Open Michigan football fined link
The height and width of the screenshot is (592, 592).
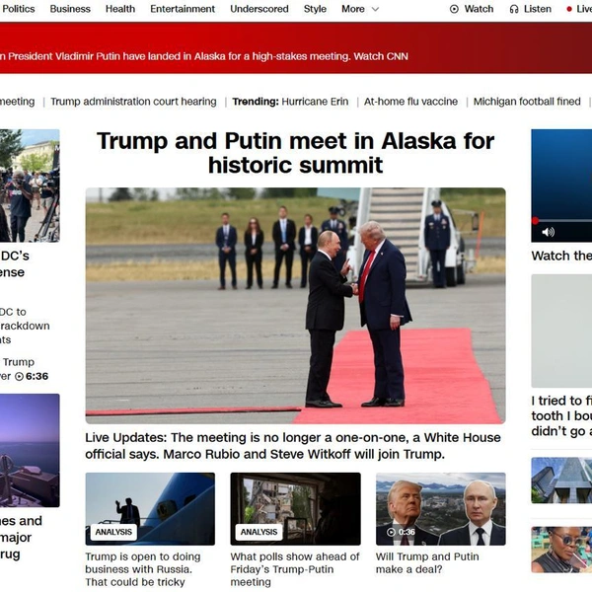(527, 102)
